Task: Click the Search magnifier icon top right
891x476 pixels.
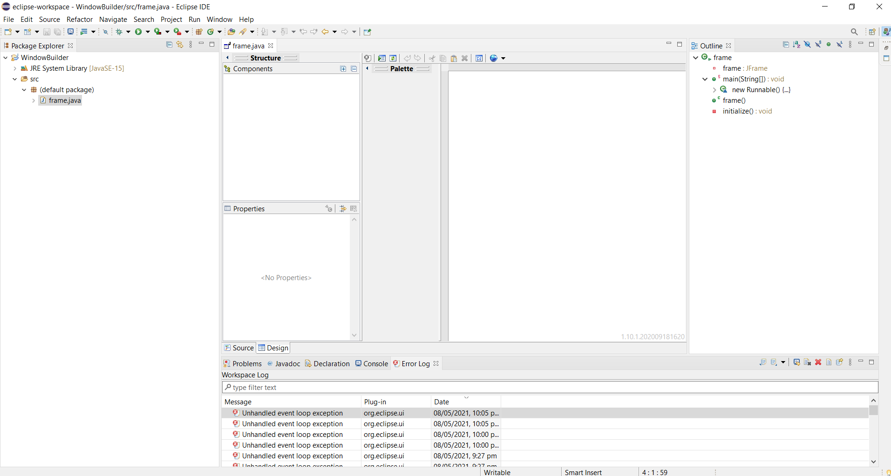Action: pos(854,32)
